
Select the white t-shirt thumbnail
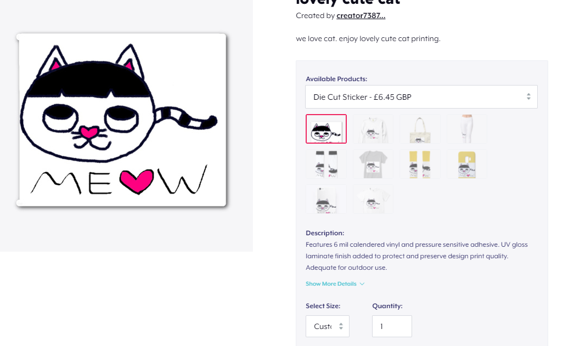(x=373, y=199)
